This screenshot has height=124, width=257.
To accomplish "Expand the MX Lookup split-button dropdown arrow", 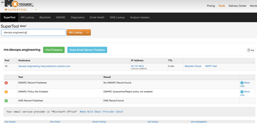I will 88,33.
